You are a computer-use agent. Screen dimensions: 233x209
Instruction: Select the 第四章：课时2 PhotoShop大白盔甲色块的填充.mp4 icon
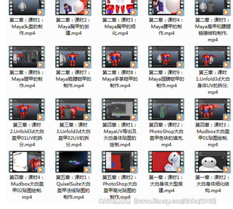[166, 110]
